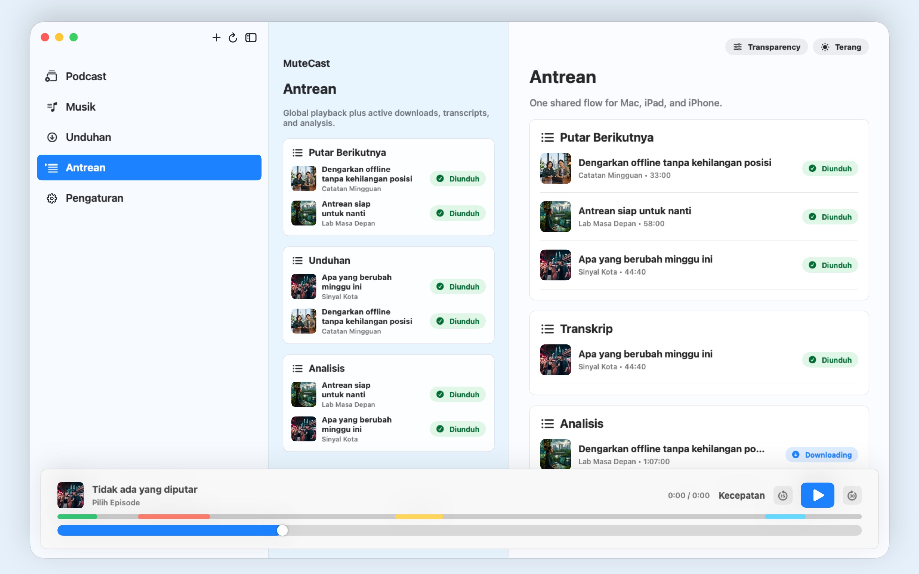Click Diunduh badge for middle-column Analisis Lab Masa Depan
This screenshot has height=574, width=919.
pos(458,394)
